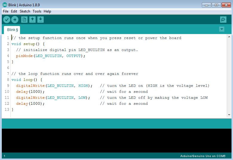Click the 'void setup() {' line

(x=28, y=44)
